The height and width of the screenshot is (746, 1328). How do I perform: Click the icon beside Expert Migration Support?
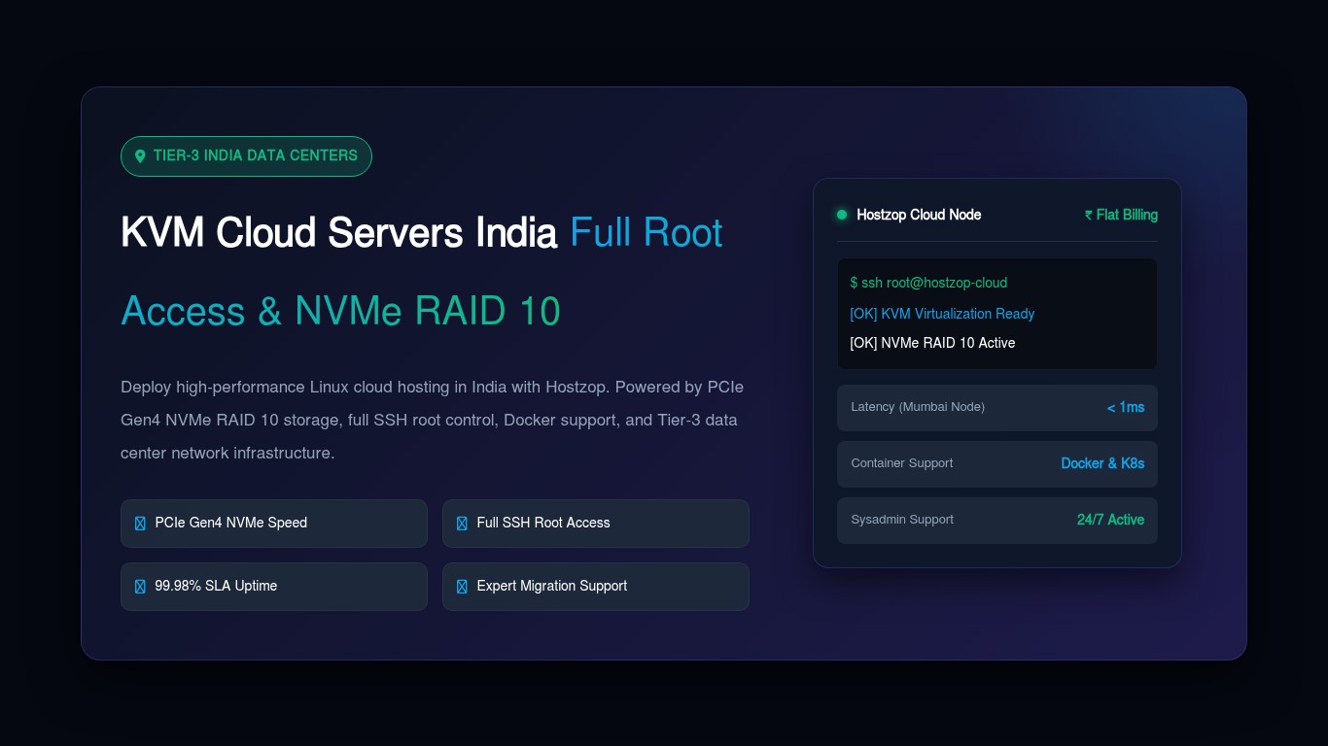pyautogui.click(x=462, y=587)
